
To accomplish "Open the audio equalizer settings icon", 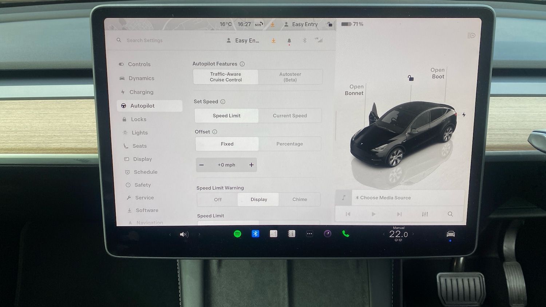I will [425, 214].
